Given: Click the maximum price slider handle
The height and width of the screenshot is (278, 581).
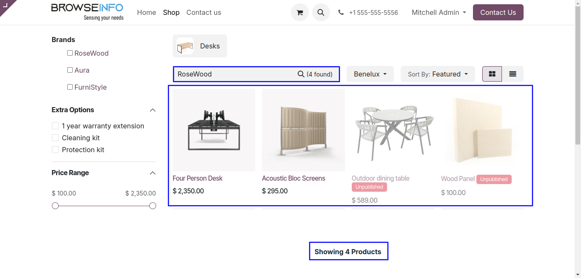Looking at the screenshot, I should click(153, 206).
